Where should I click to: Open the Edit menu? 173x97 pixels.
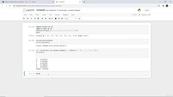click(31, 15)
